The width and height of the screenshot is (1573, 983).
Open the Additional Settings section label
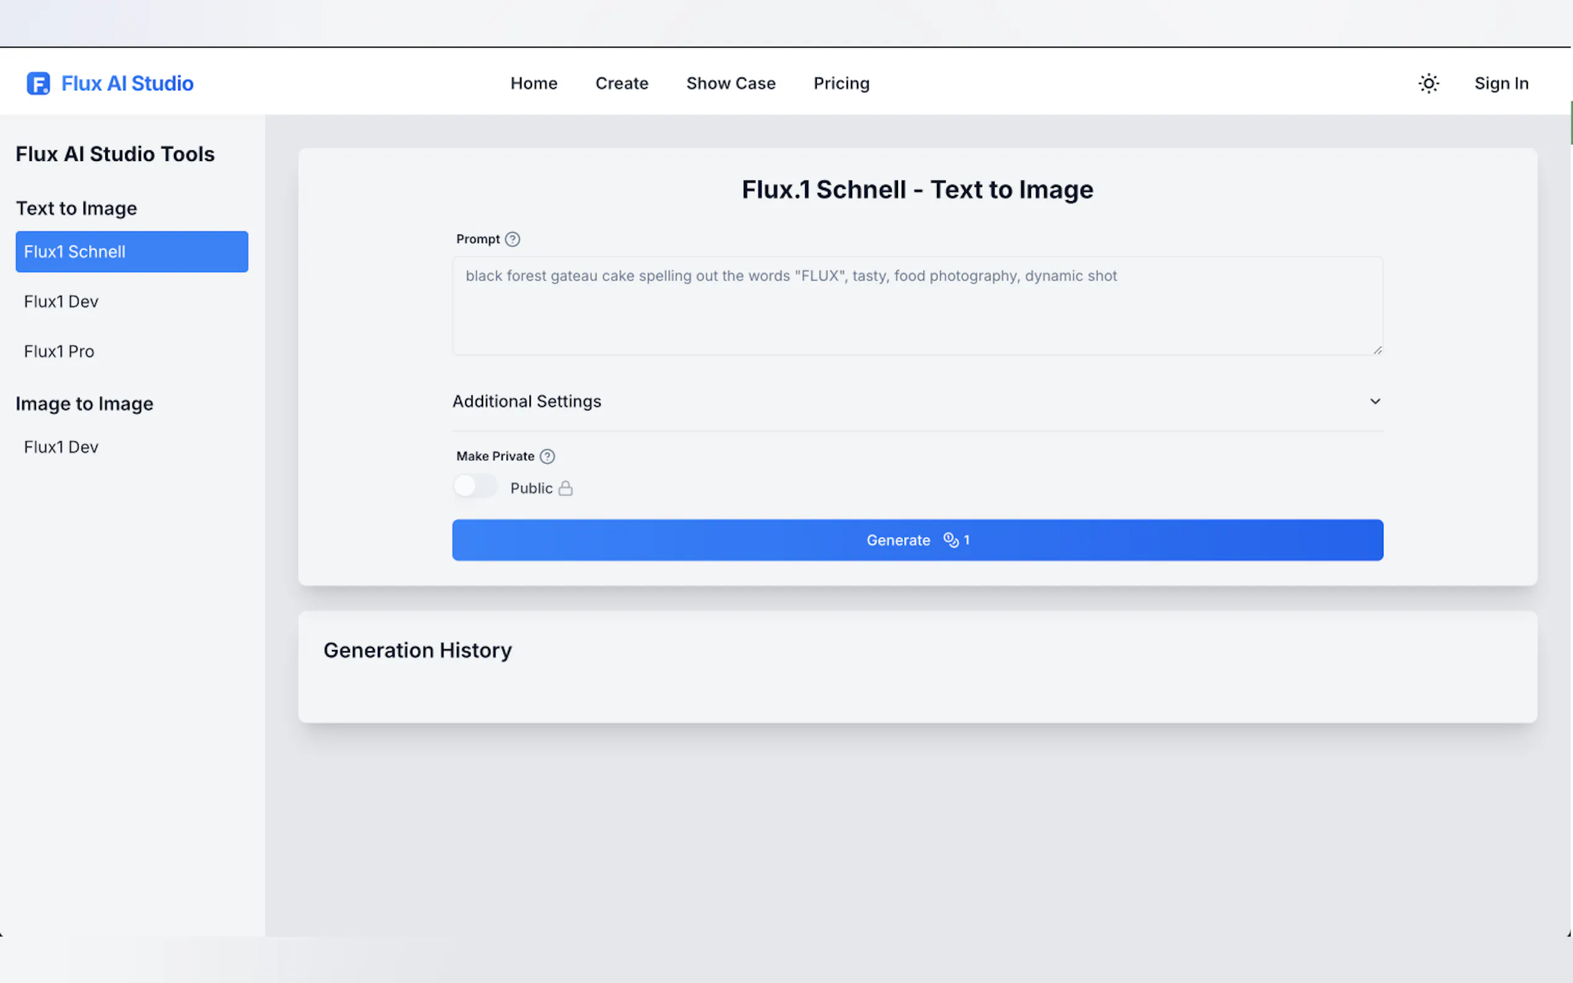pos(527,401)
